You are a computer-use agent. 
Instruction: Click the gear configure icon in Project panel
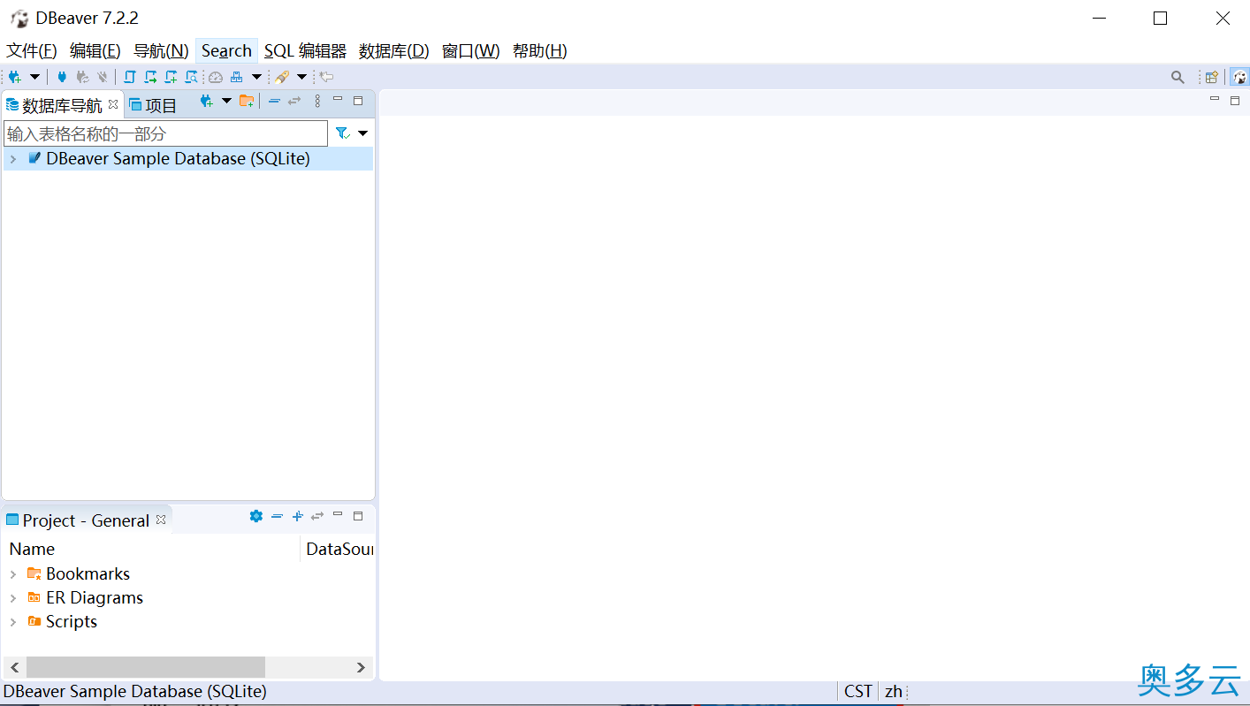[x=256, y=516]
